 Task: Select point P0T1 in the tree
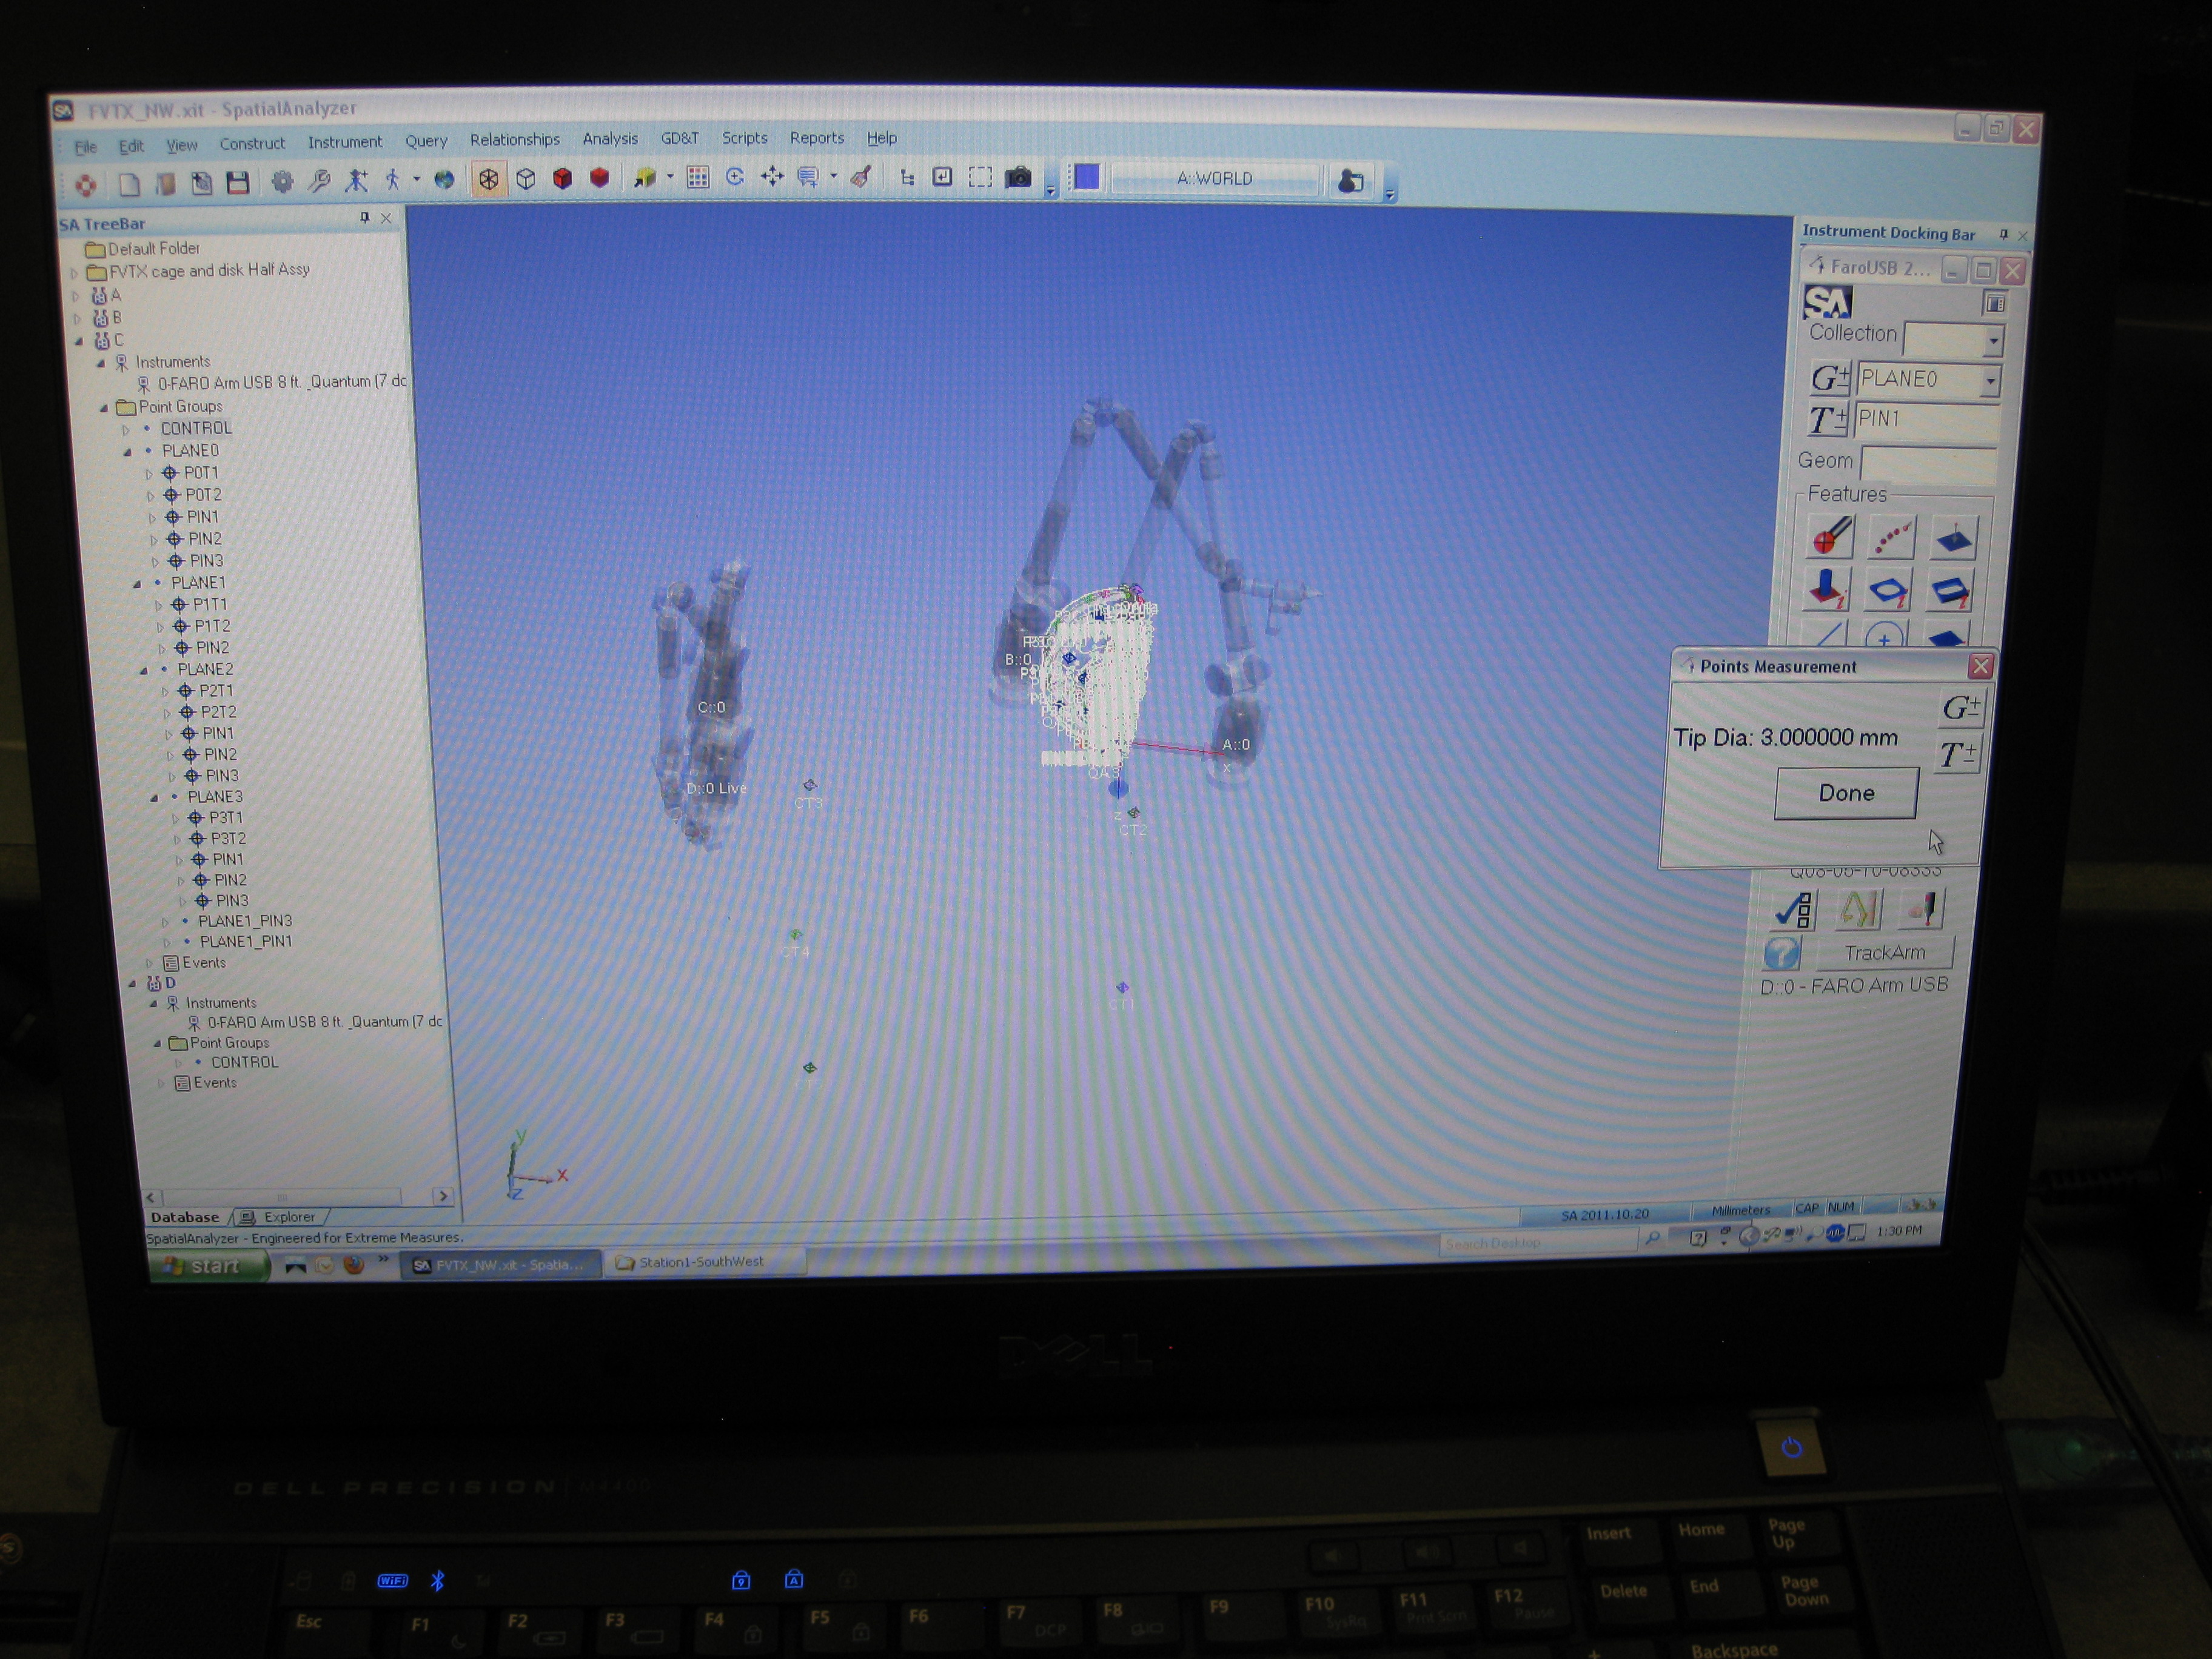(200, 473)
